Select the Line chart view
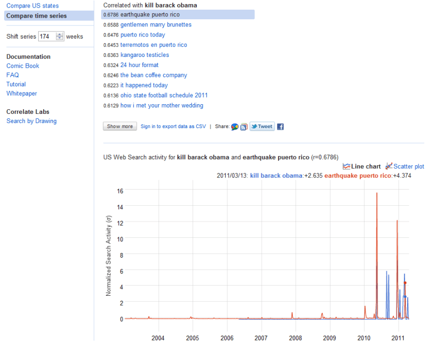The image size is (427, 343). click(361, 166)
